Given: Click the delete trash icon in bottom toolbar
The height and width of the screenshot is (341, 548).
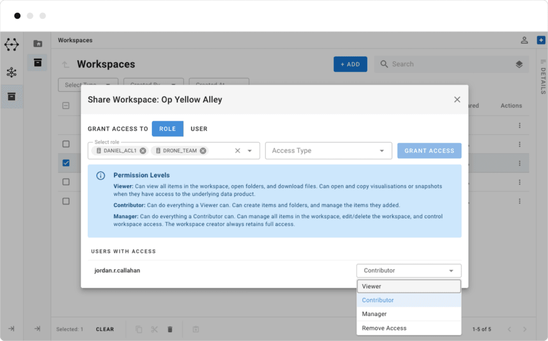Looking at the screenshot, I should coord(170,329).
